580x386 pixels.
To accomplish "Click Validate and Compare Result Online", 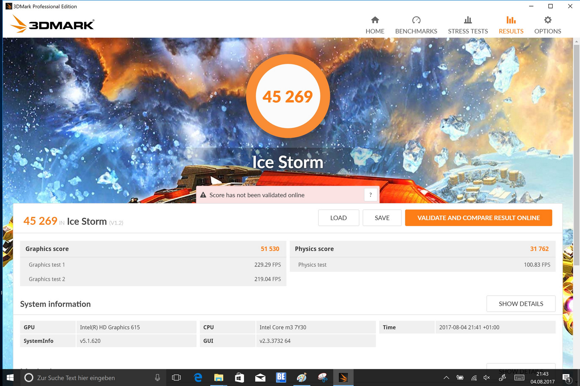I will coord(479,218).
